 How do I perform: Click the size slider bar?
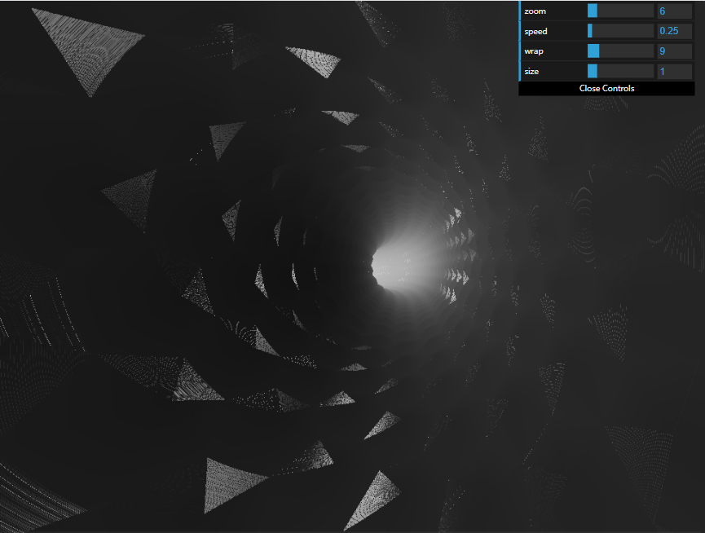coord(620,72)
